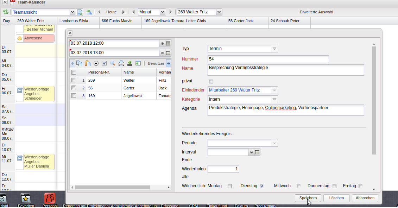Click the magnifier search icon
Image resolution: width=398 pixels, height=208 pixels.
point(113,63)
